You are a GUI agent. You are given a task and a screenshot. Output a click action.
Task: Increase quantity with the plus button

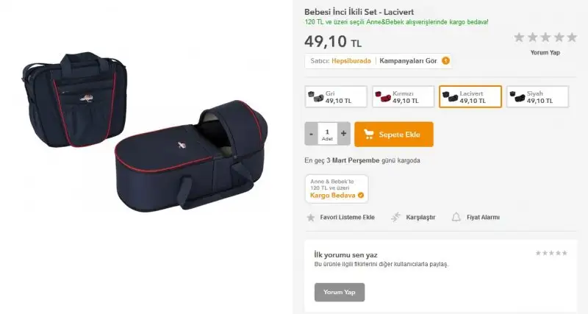click(343, 134)
